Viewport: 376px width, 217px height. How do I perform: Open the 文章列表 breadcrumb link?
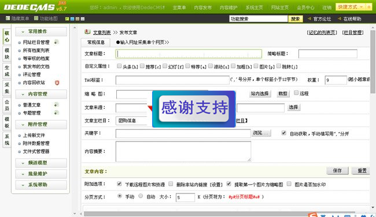click(x=102, y=32)
